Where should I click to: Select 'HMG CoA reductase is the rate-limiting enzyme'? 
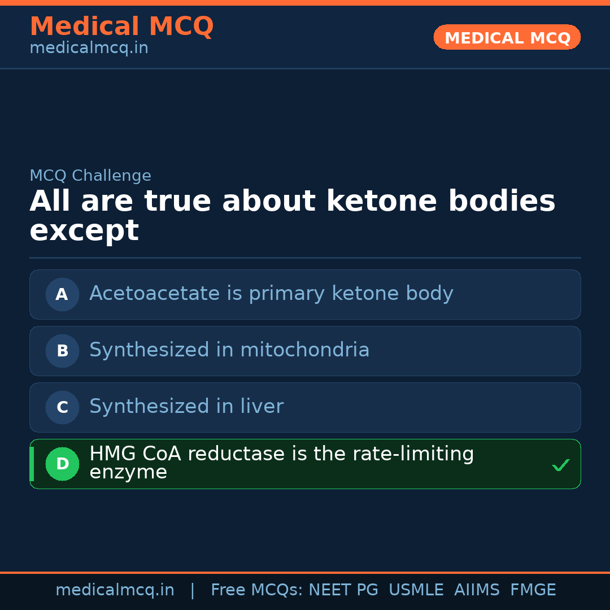(281, 463)
